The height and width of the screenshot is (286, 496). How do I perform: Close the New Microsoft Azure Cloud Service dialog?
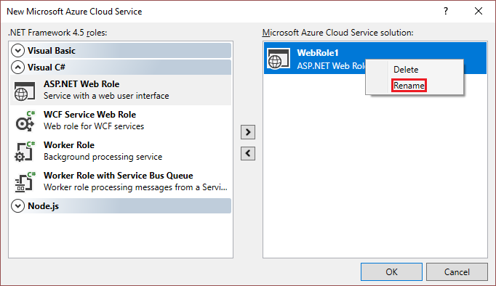tap(479, 11)
